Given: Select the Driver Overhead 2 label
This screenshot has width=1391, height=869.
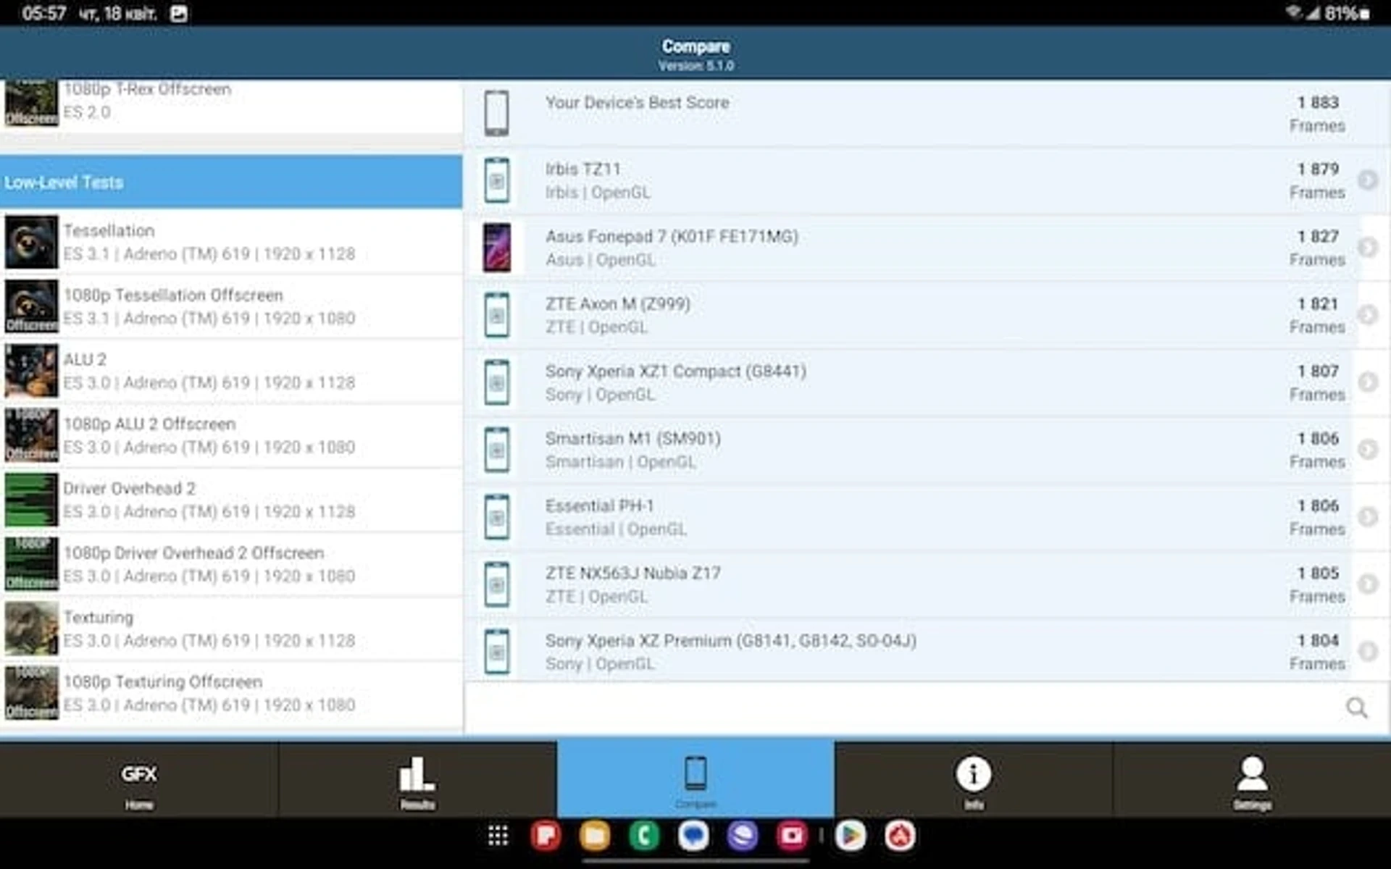Looking at the screenshot, I should coord(129,488).
